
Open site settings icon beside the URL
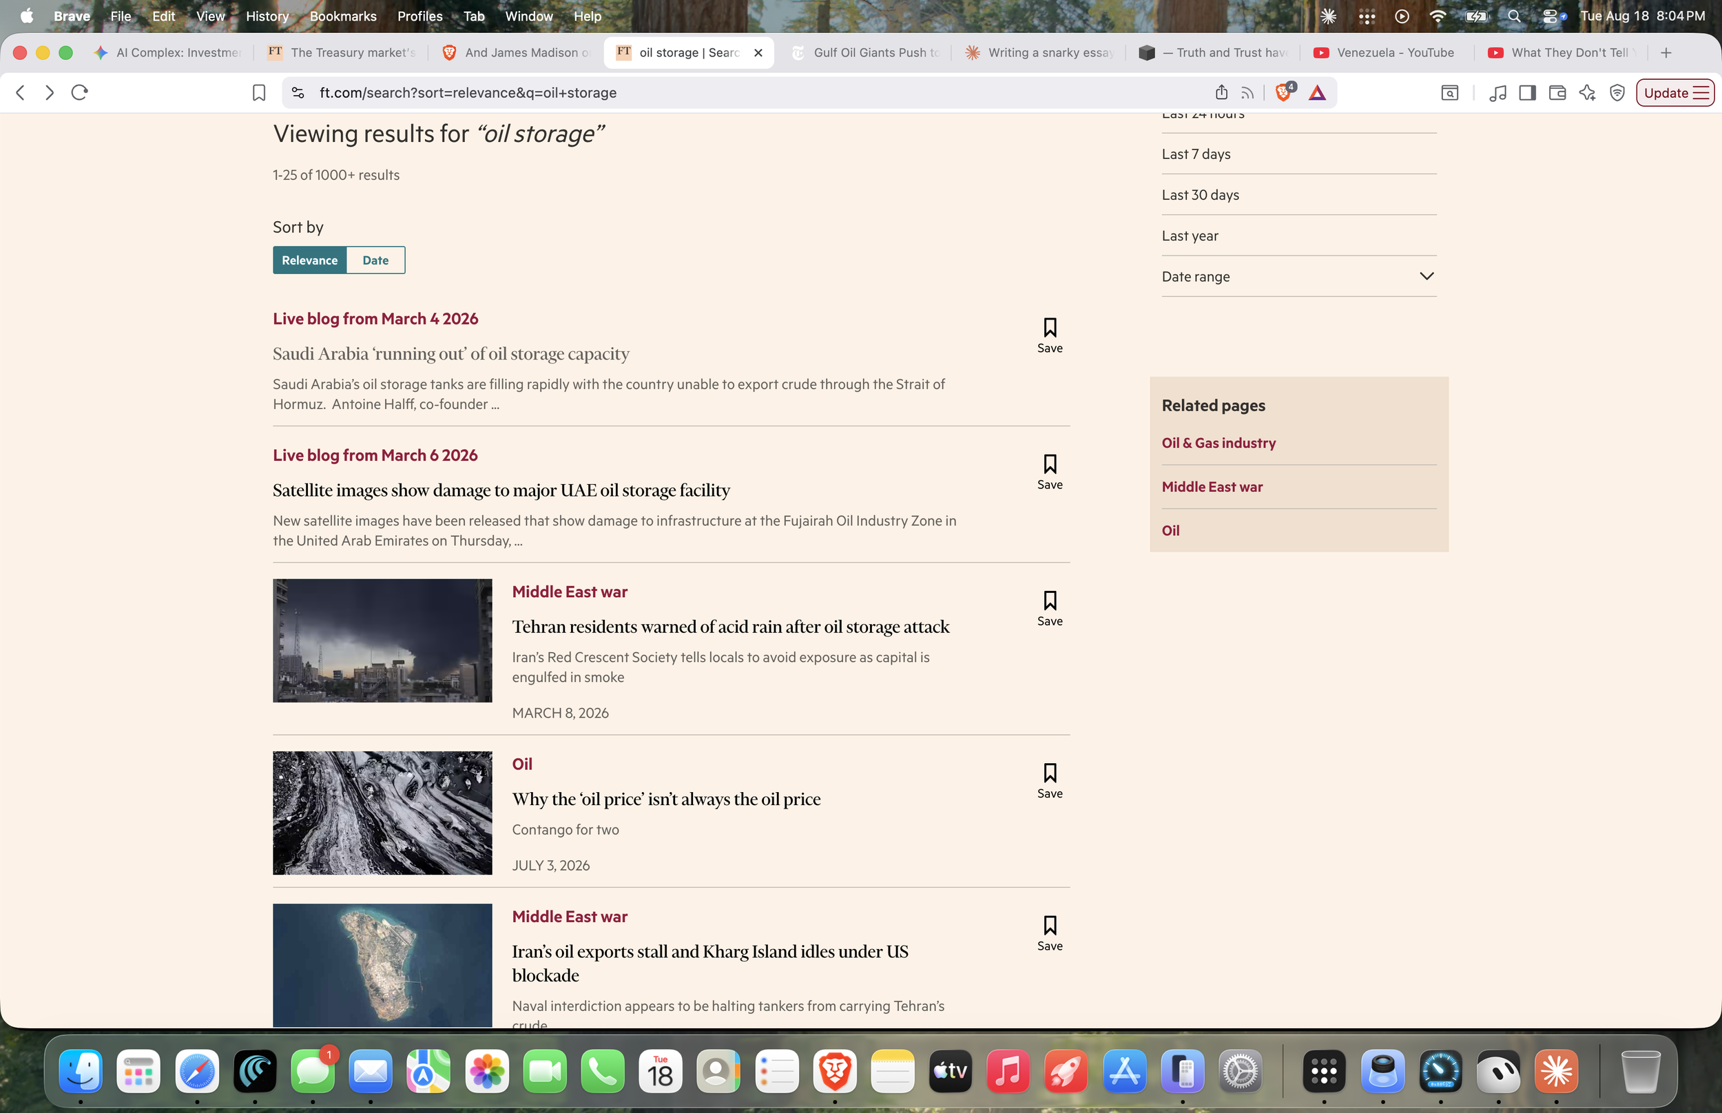(x=298, y=92)
